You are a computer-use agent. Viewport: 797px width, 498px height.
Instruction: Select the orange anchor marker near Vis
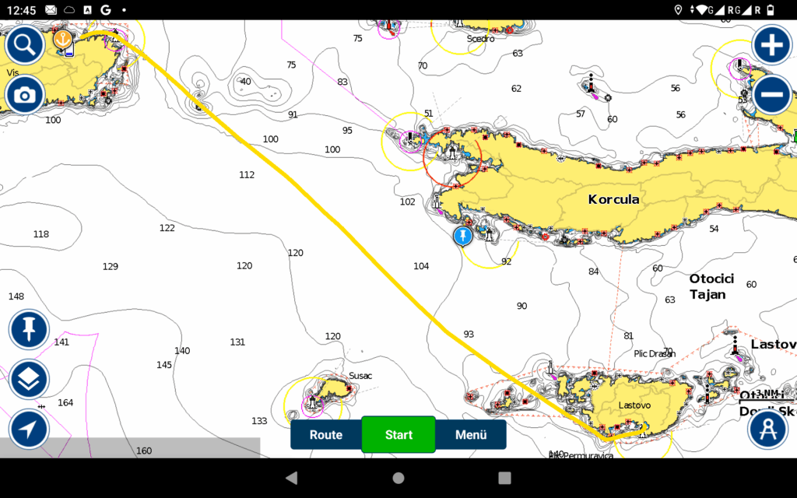[62, 38]
